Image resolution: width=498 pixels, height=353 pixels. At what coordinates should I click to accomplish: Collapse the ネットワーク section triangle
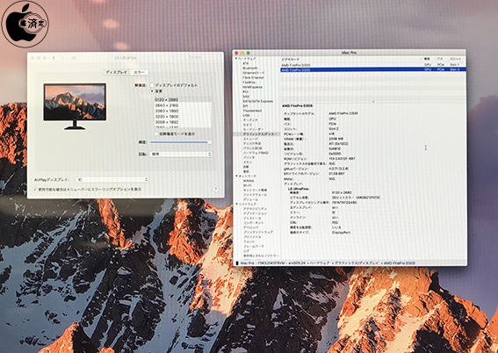[236, 176]
